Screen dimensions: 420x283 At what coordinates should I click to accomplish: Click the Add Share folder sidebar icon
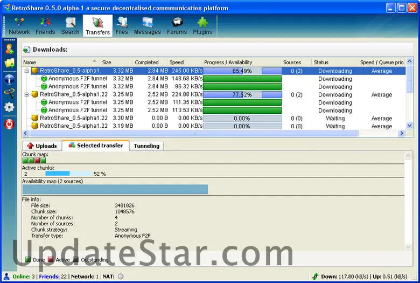coord(9,64)
